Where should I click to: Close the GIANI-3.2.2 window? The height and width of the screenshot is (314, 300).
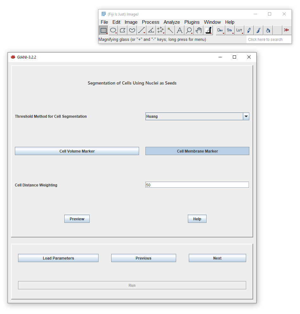pyautogui.click(x=249, y=57)
